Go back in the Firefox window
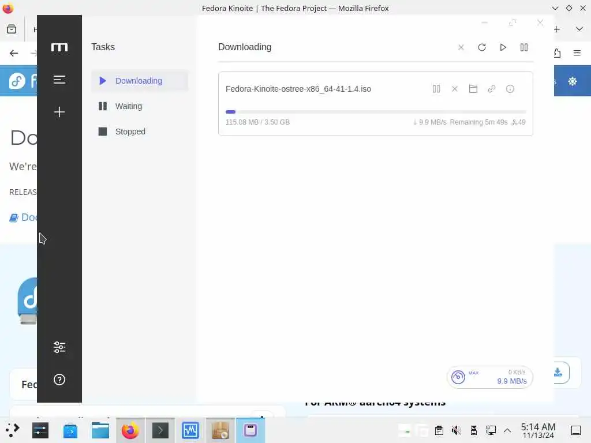The image size is (591, 443). [x=14, y=53]
